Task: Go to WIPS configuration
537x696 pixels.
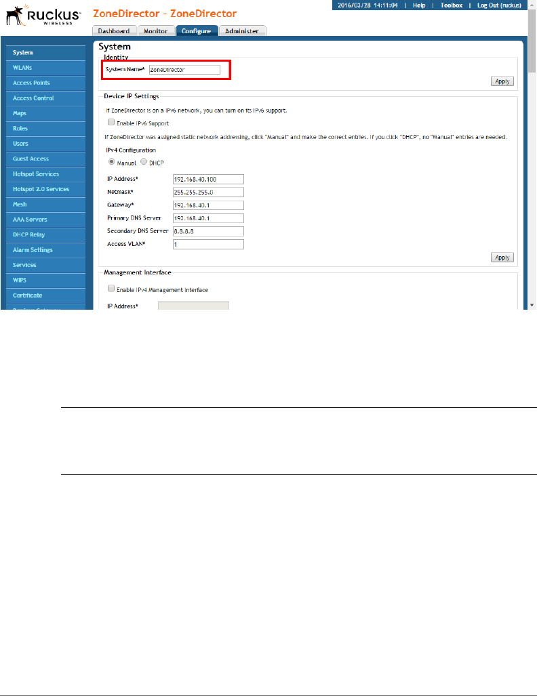Action: point(45,281)
